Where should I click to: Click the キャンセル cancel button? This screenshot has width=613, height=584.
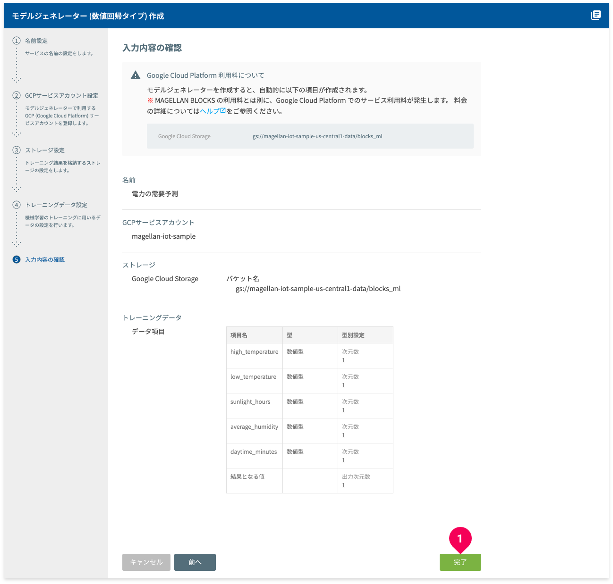tap(146, 562)
